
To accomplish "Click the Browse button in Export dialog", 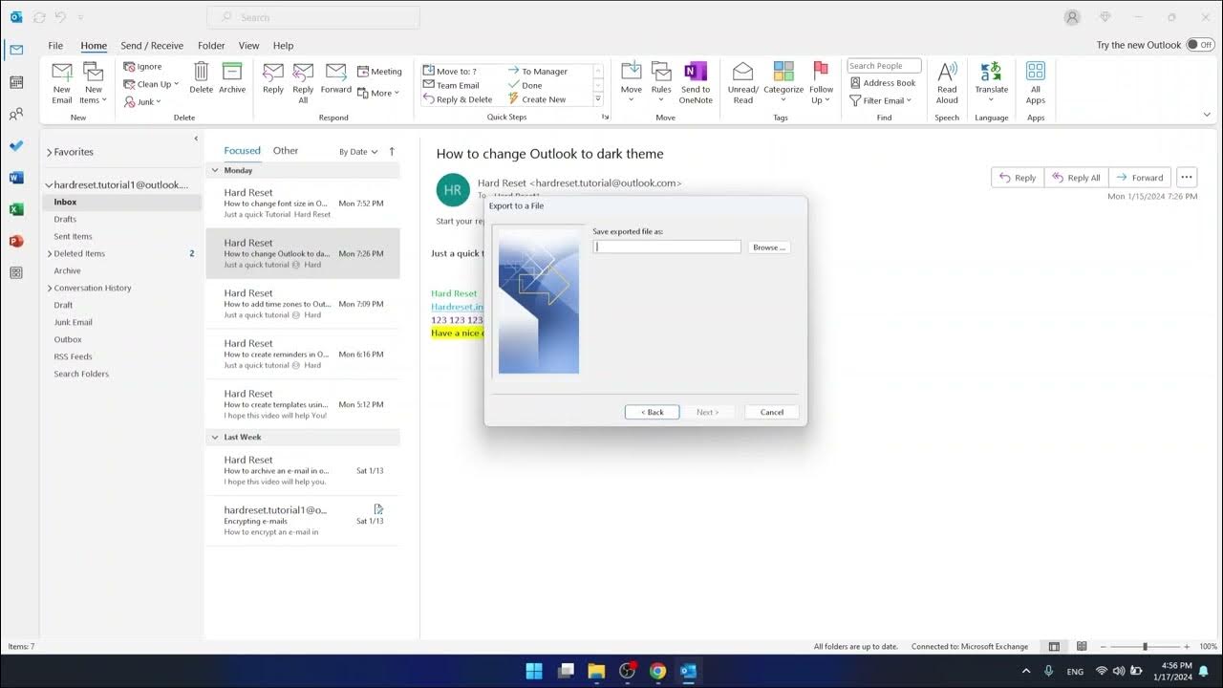I will (x=768, y=247).
